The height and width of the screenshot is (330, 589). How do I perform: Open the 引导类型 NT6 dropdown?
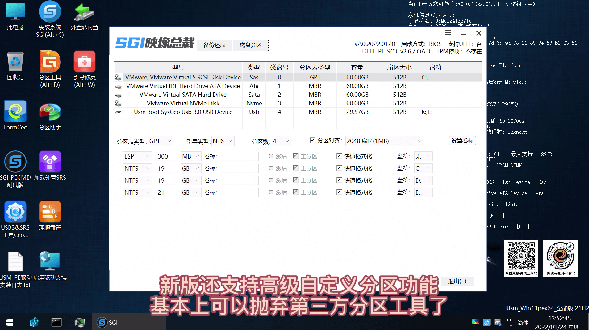pyautogui.click(x=223, y=141)
